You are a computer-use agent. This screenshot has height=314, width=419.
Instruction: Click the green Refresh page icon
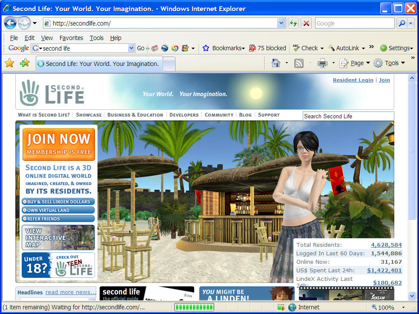293,23
